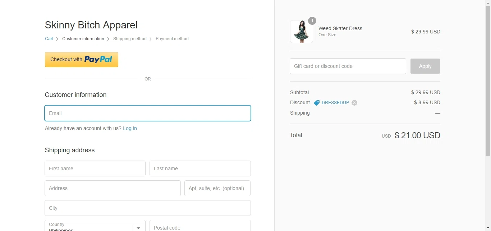
Task: Select Payment method breadcrumb step
Action: click(x=172, y=39)
